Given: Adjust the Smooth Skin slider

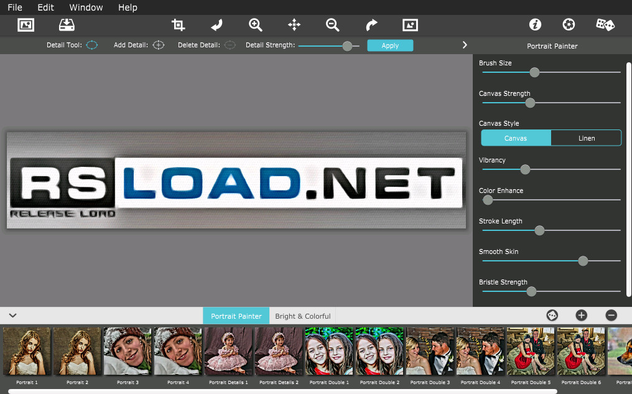Looking at the screenshot, I should (551, 261).
